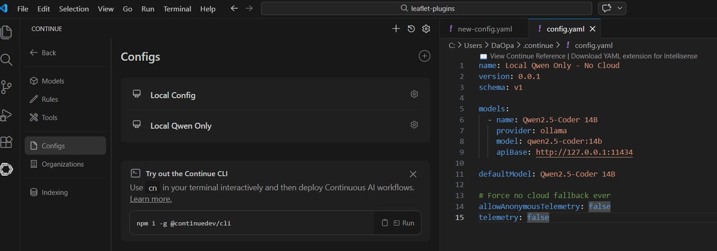The image size is (717, 251).
Task: Dismiss the Continue CLI banner
Action: (x=413, y=174)
